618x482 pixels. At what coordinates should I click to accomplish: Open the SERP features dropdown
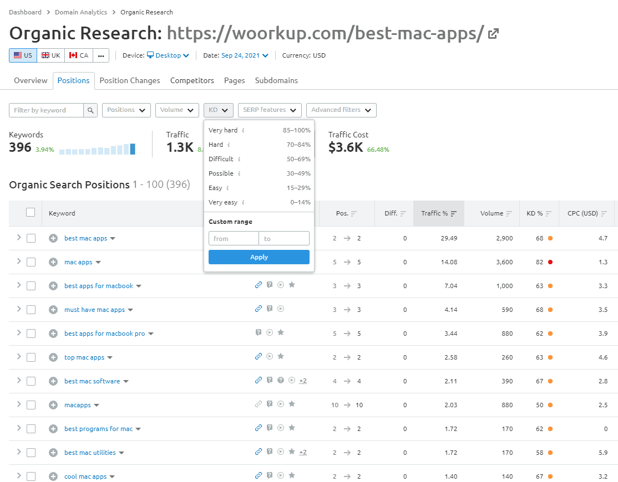tap(270, 110)
